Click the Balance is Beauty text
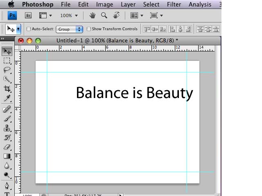This screenshot has width=262, height=196. (x=134, y=93)
